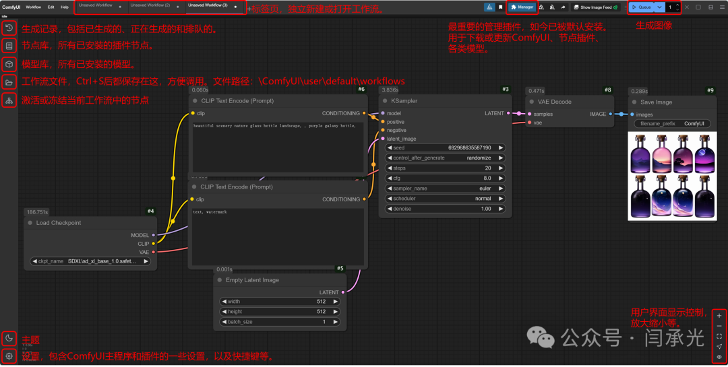Click the share arrow icon in toolbar
The image size is (728, 367).
563,7
